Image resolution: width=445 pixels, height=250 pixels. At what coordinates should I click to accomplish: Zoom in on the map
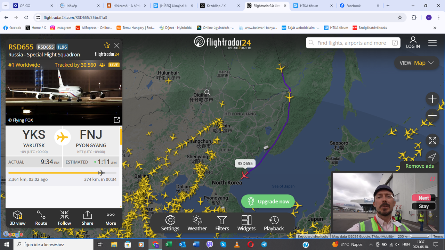coord(432,99)
